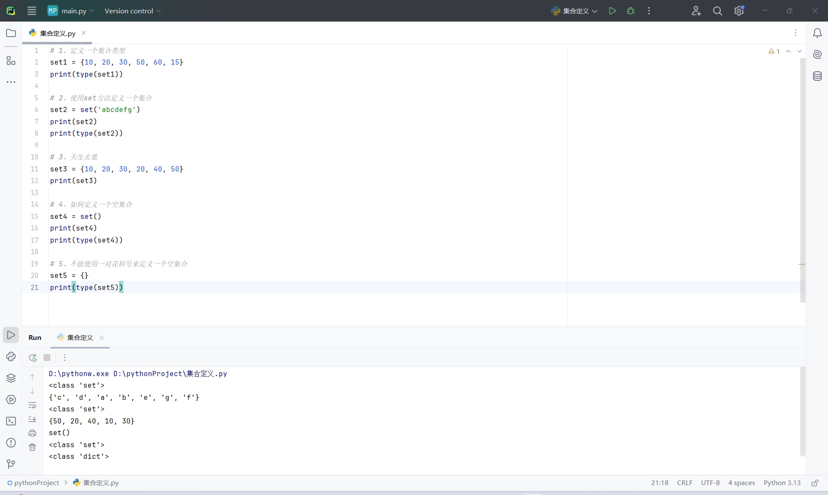Open CRLF line separator selector
This screenshot has height=495, width=828.
point(684,483)
